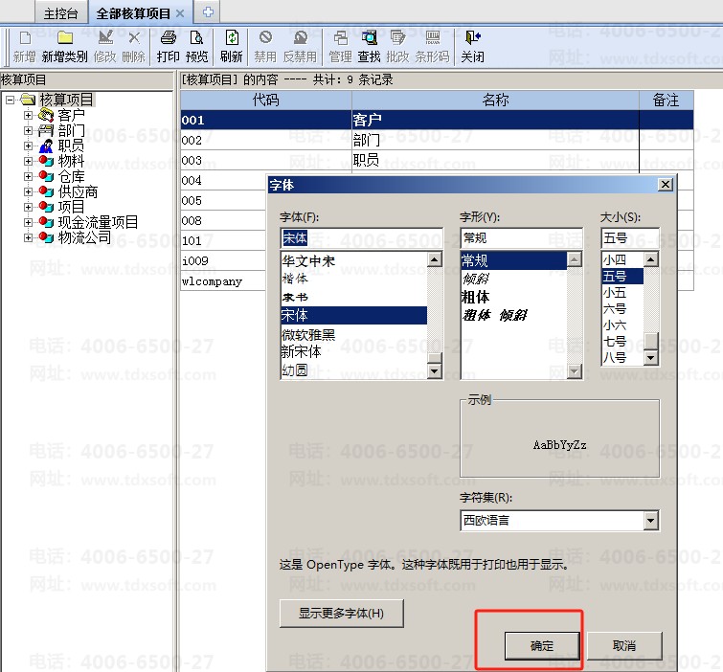Close the 全部核算项目 tab with its X
The height and width of the screenshot is (672, 723).
click(180, 13)
